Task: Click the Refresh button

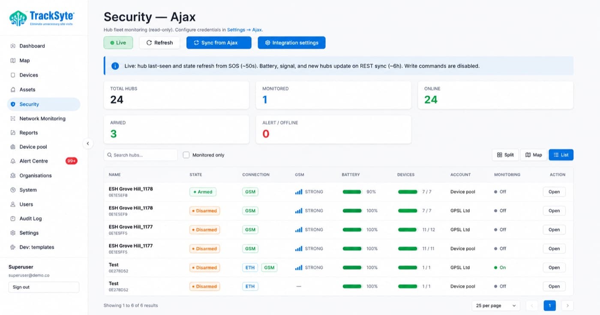Action: [x=159, y=43]
